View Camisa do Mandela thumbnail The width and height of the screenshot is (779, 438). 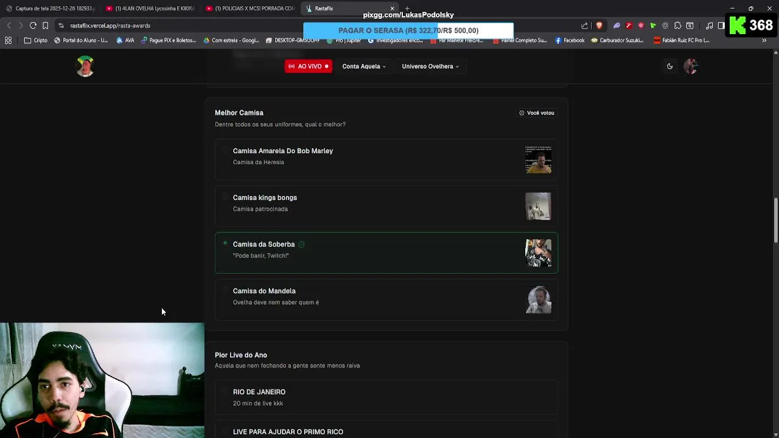click(x=539, y=300)
